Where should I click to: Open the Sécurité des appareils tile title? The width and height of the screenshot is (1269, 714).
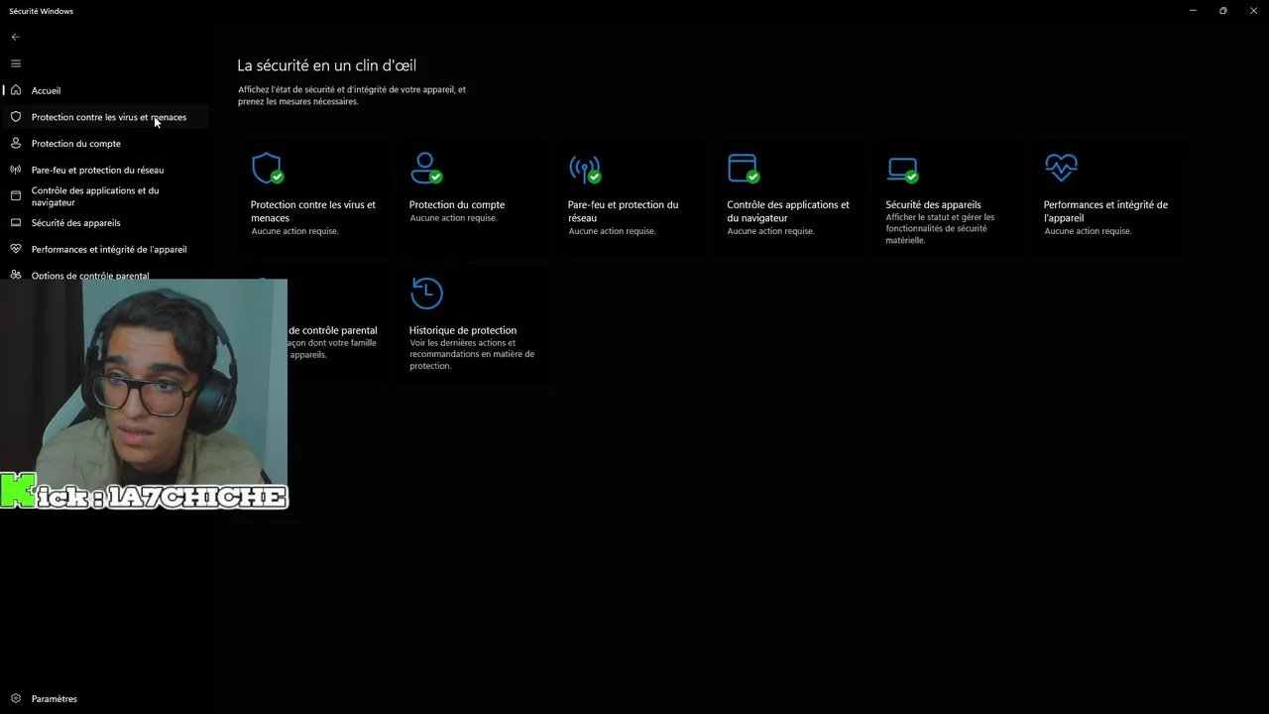pos(933,204)
